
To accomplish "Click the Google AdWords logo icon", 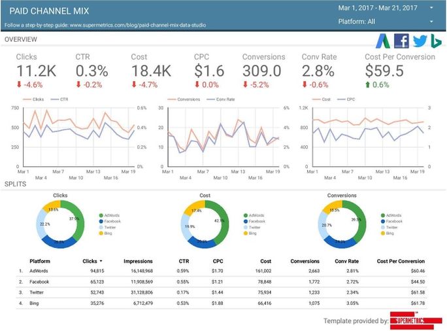I will pyautogui.click(x=386, y=41).
